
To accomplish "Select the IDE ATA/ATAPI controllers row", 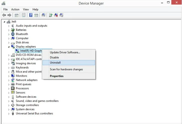I will 29,59.
